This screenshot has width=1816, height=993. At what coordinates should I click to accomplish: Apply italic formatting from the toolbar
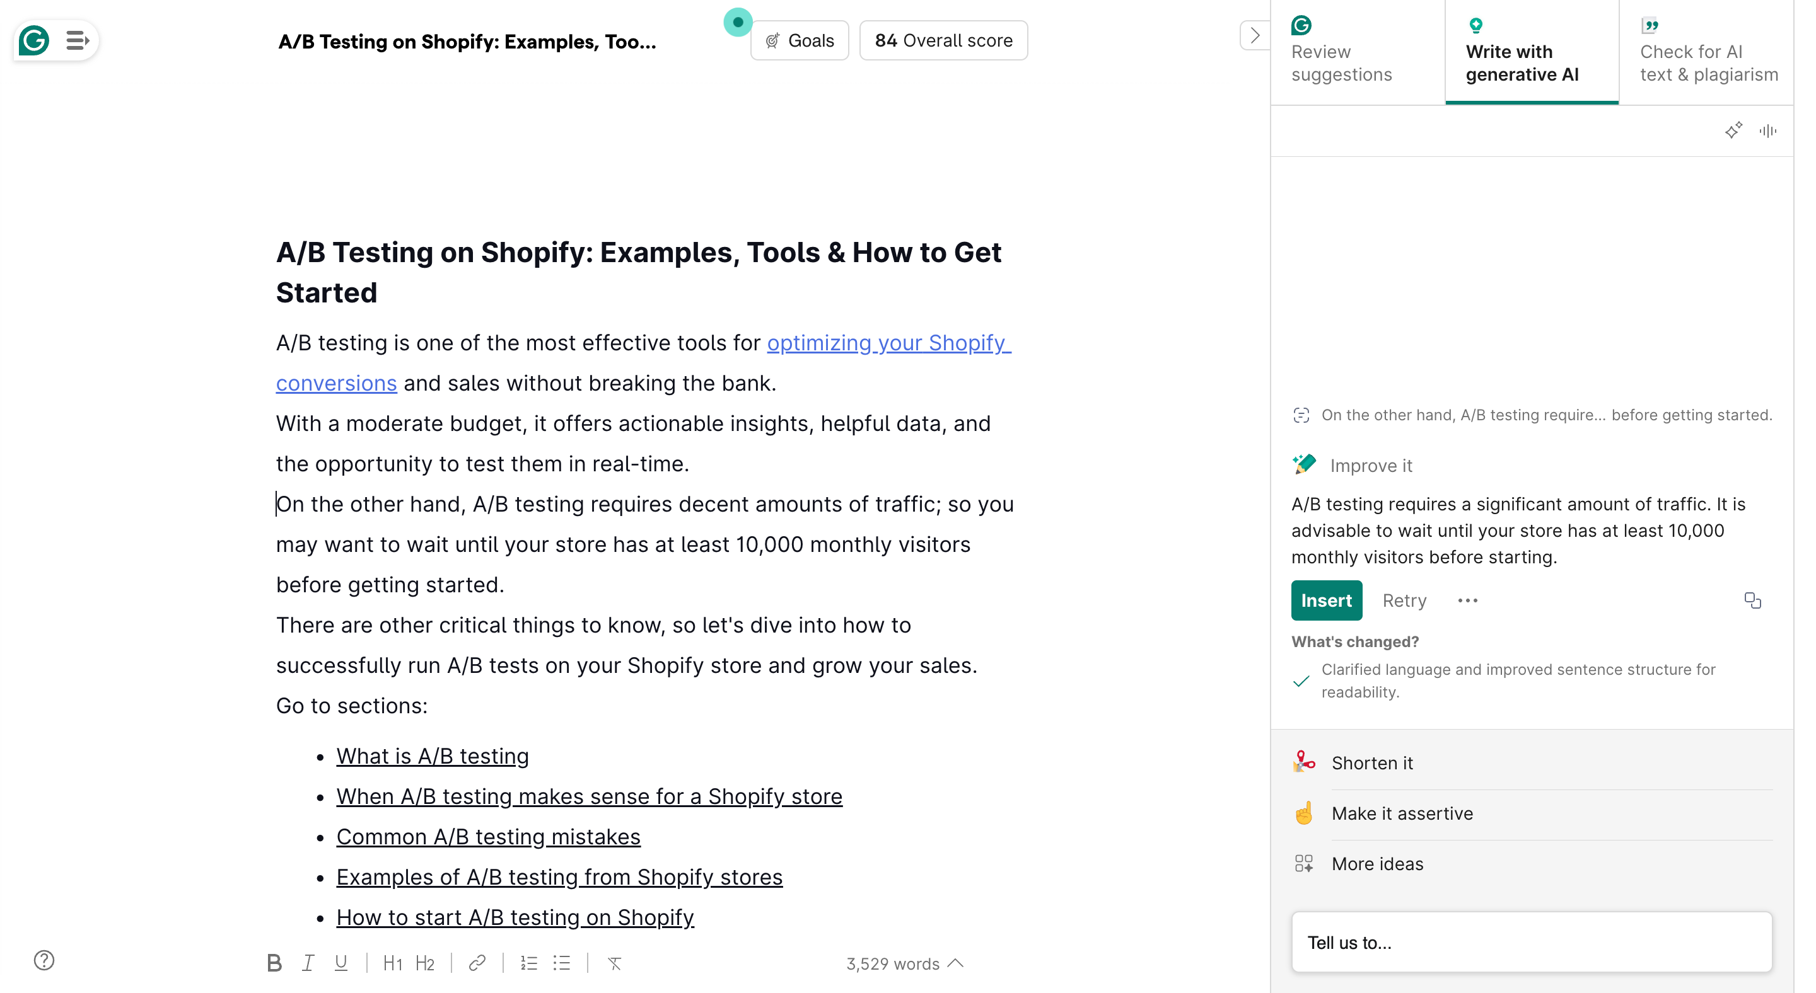pos(308,963)
